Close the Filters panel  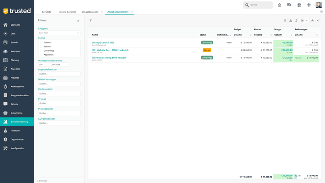click(x=78, y=21)
